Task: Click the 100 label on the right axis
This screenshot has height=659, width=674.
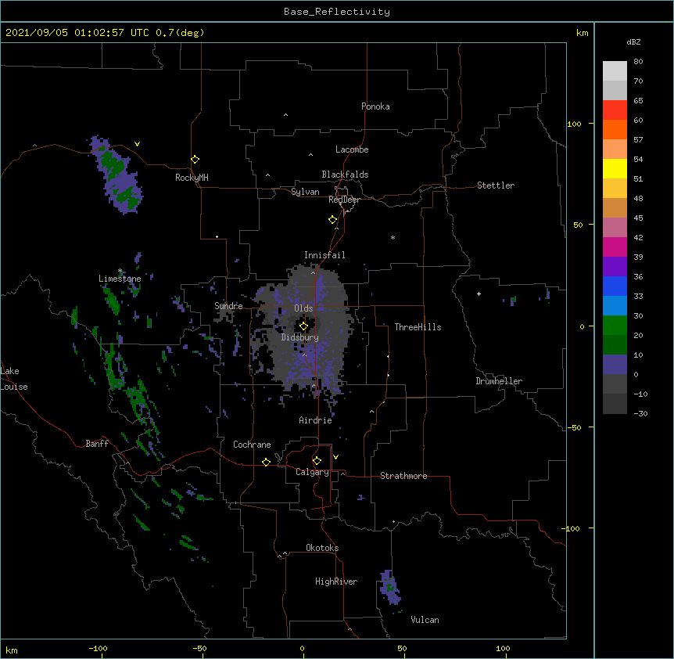Action: tap(575, 124)
